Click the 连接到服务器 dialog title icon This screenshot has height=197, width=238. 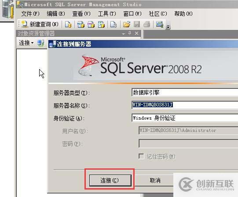coord(52,44)
